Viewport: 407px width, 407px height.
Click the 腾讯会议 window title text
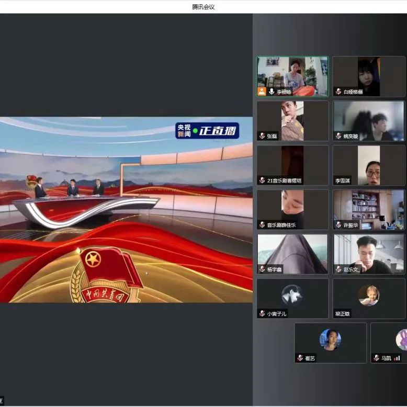click(203, 7)
